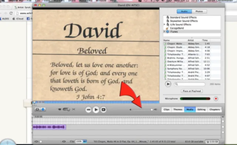Select the Chopin: Impro song row

192,51
